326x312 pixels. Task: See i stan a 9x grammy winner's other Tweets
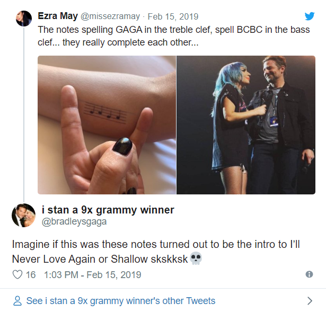click(121, 301)
